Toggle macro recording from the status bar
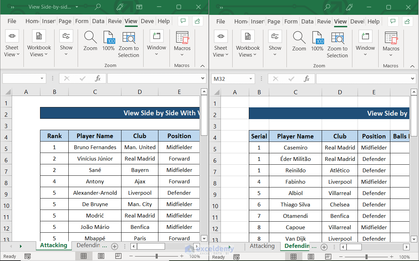419x261 pixels. click(x=28, y=257)
